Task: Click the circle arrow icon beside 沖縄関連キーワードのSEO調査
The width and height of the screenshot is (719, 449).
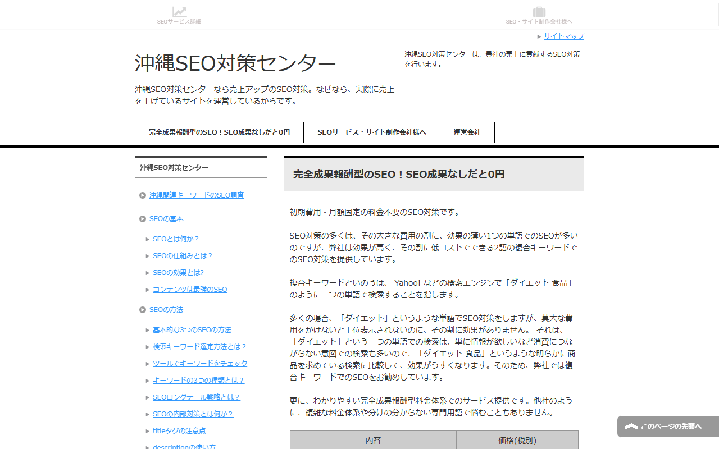Action: (143, 195)
